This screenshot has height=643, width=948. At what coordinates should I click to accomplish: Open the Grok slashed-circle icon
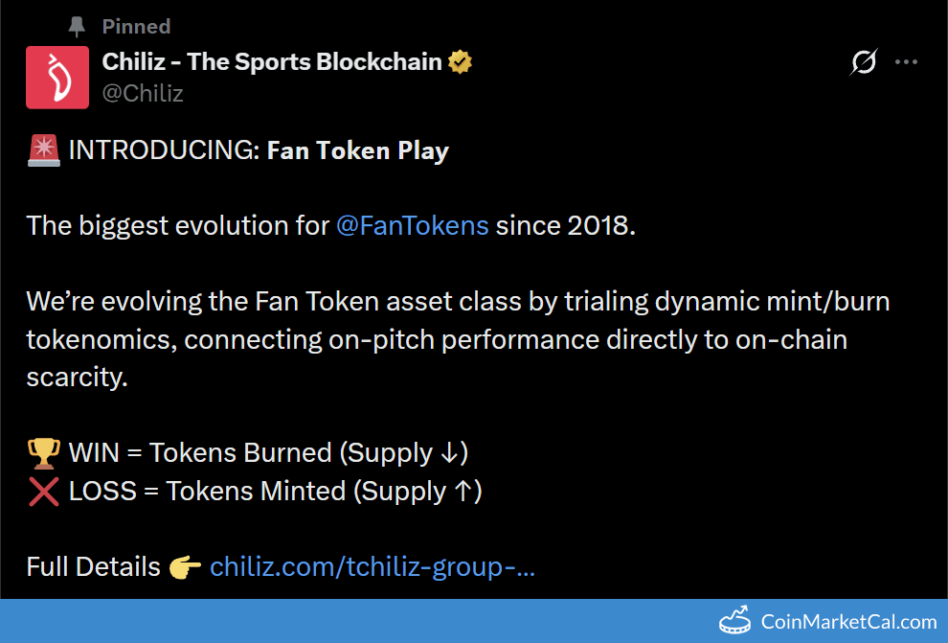point(863,63)
